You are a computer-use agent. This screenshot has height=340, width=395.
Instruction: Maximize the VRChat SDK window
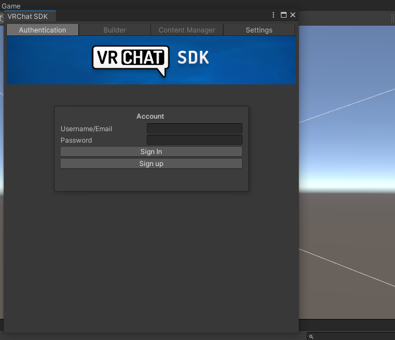pos(283,15)
